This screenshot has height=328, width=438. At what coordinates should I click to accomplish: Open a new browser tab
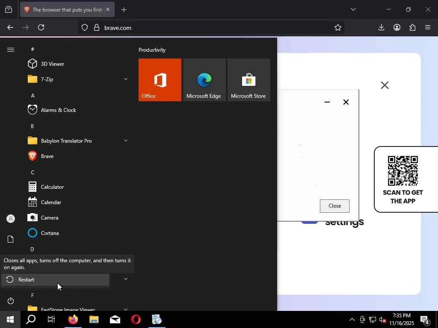click(124, 10)
